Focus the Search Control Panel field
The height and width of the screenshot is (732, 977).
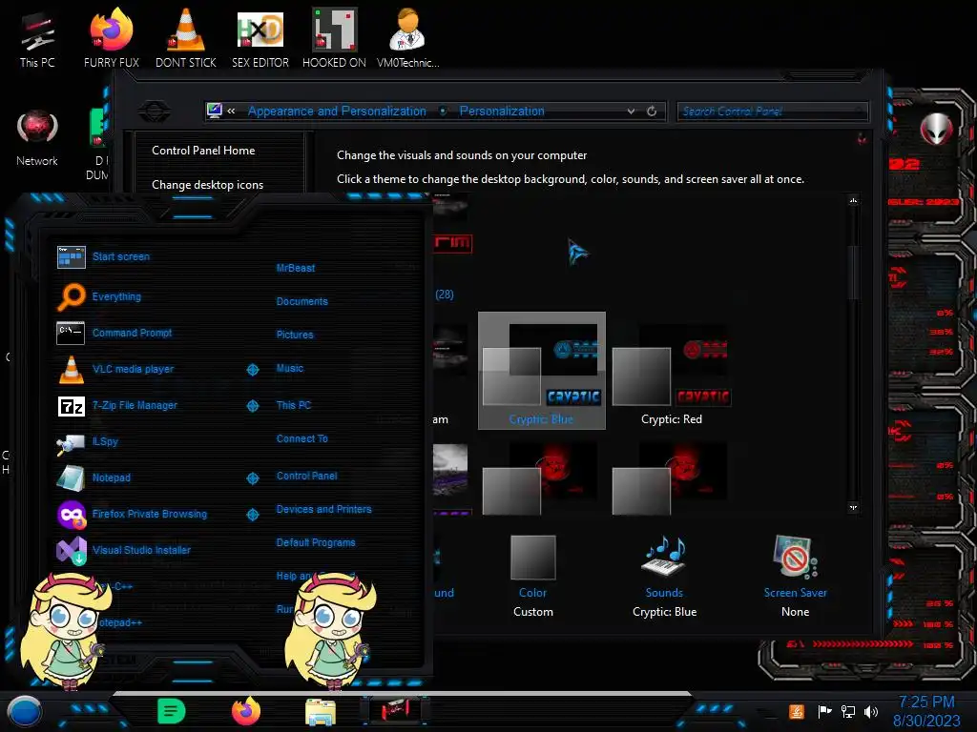coord(772,112)
